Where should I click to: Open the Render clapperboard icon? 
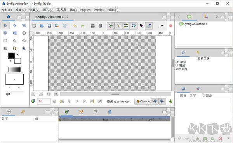tap(93, 26)
